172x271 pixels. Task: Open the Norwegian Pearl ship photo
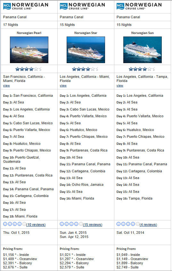coord(29,50)
